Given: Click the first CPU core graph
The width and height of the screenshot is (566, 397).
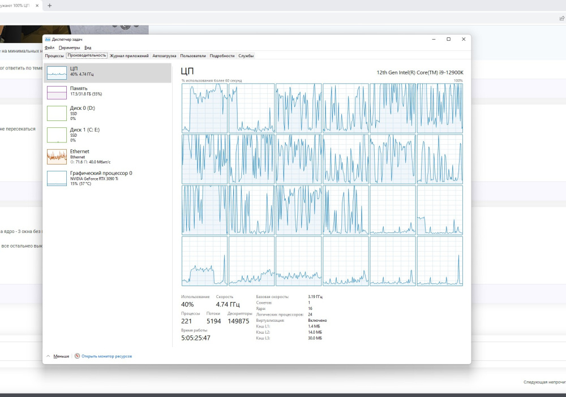Looking at the screenshot, I should click(x=204, y=108).
